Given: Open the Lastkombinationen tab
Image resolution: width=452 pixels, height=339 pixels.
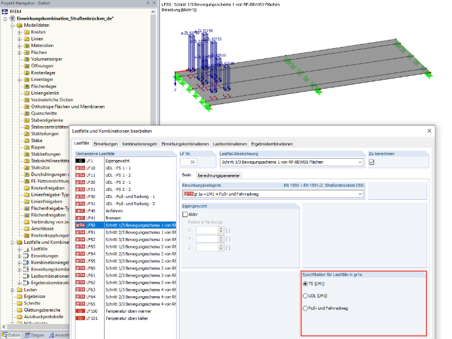Looking at the screenshot, I should click(230, 144).
